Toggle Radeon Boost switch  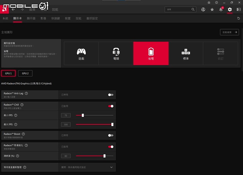pyautogui.click(x=111, y=135)
